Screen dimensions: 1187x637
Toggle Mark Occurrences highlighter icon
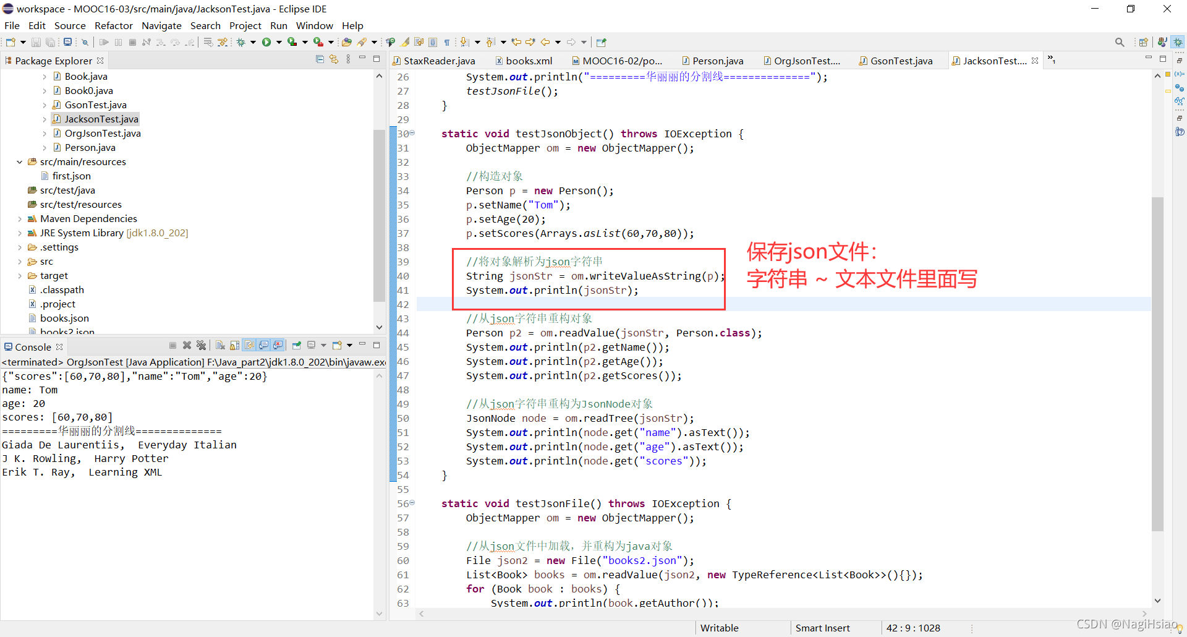pyautogui.click(x=405, y=42)
